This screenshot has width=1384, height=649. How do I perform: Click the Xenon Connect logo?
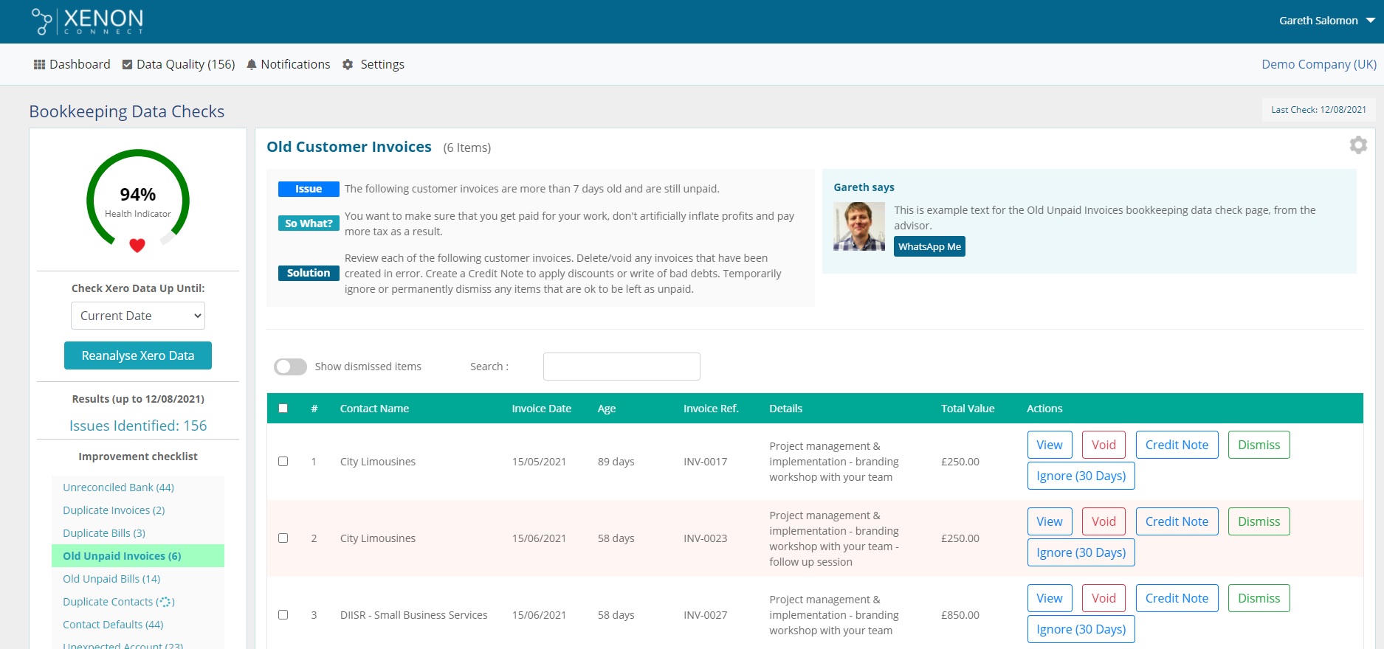[87, 21]
